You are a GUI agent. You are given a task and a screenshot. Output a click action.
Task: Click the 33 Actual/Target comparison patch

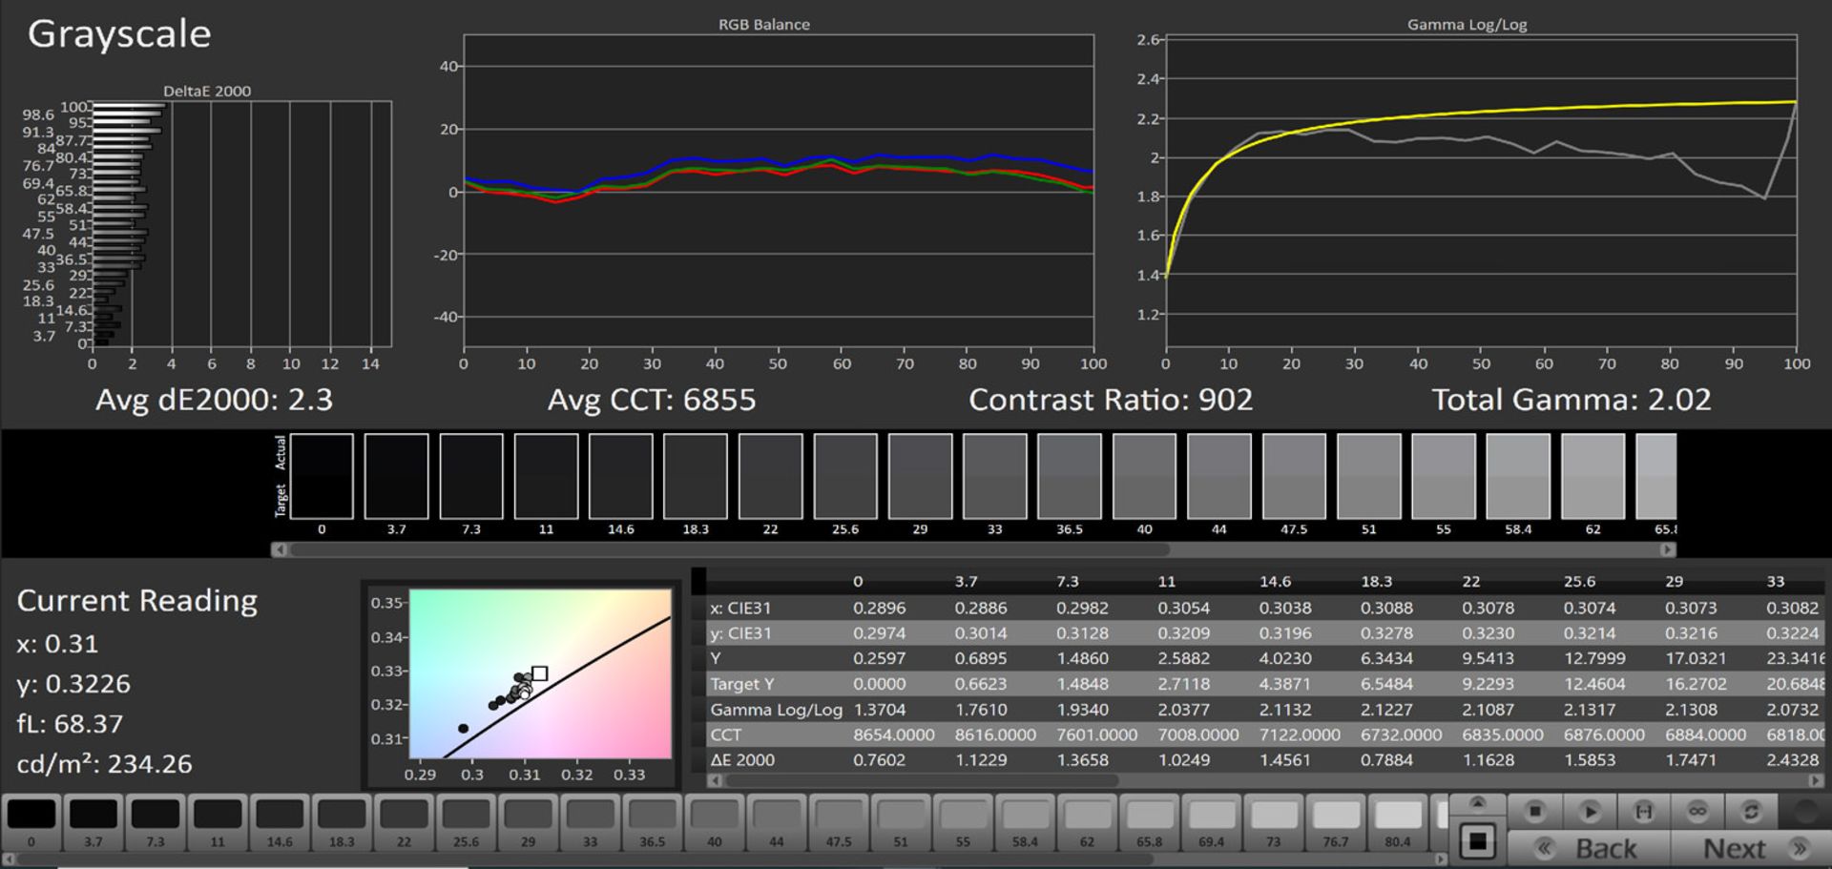tap(994, 477)
